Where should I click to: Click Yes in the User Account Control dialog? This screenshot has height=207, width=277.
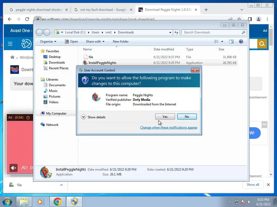pos(165,116)
